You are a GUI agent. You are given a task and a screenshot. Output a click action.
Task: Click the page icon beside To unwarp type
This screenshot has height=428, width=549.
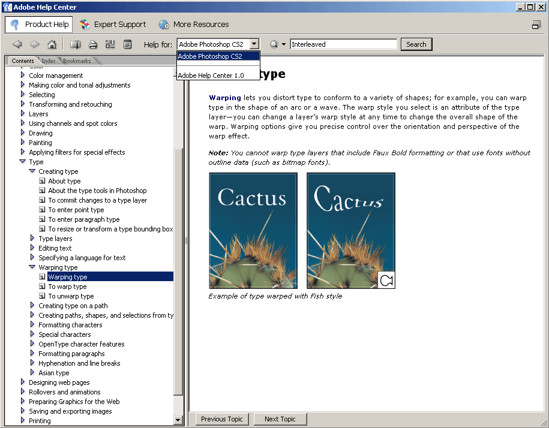(x=42, y=296)
